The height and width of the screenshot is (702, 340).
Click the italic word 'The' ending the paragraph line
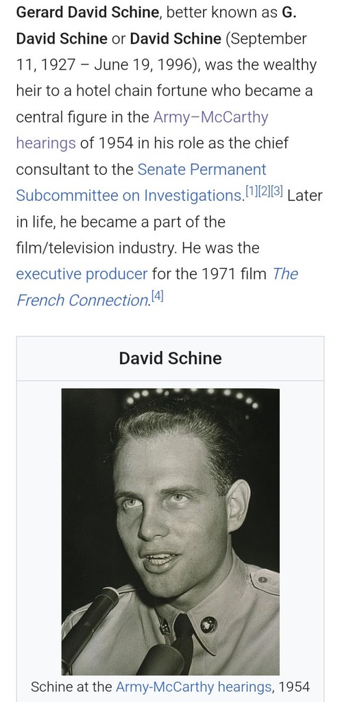tap(285, 274)
